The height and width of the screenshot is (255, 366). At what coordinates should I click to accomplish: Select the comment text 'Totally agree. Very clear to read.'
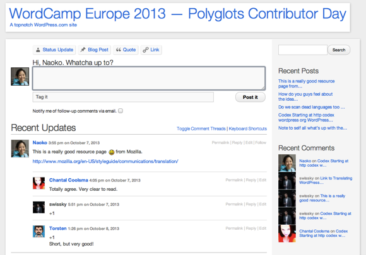pos(83,189)
